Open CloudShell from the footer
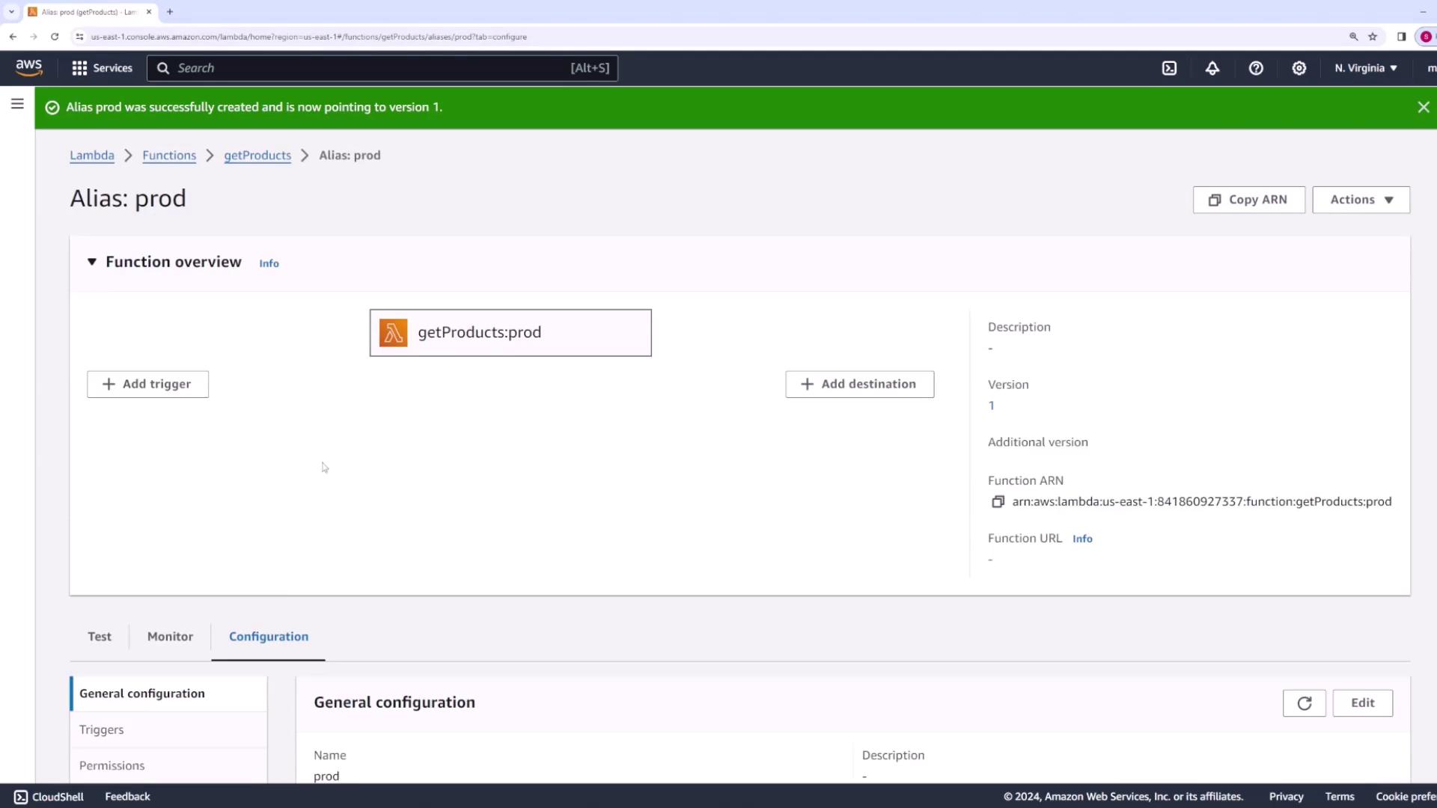Screen dimensions: 1437x808 coord(49,797)
